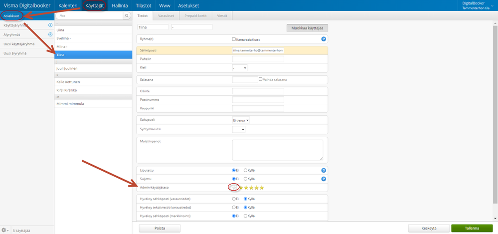Image resolution: width=498 pixels, height=234 pixels.
Task: Choose Ei for Hyväksy tekstiviestit (varaustiedot)
Action: tap(234, 207)
